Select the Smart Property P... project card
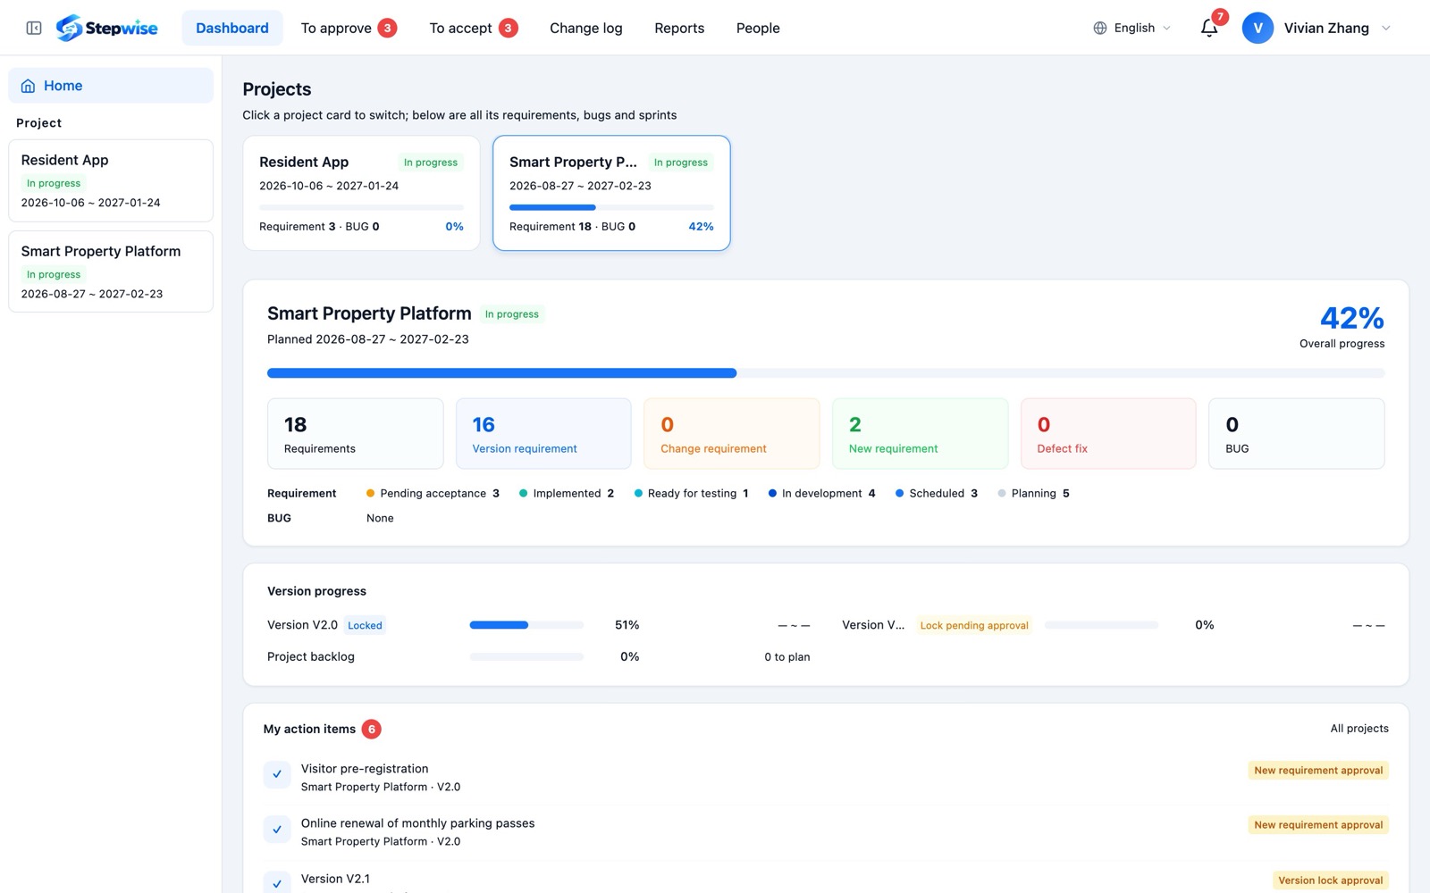This screenshot has height=893, width=1430. pyautogui.click(x=611, y=193)
